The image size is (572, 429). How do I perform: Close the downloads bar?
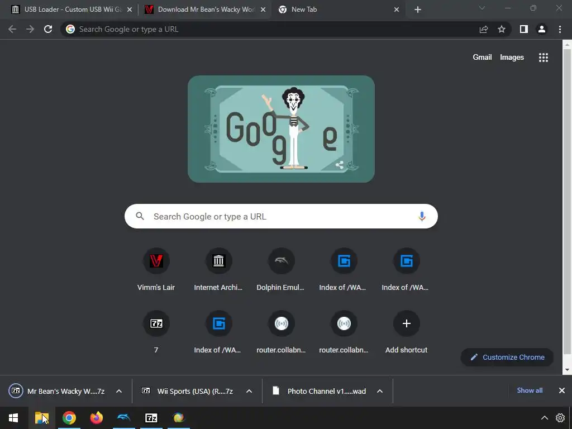point(562,390)
